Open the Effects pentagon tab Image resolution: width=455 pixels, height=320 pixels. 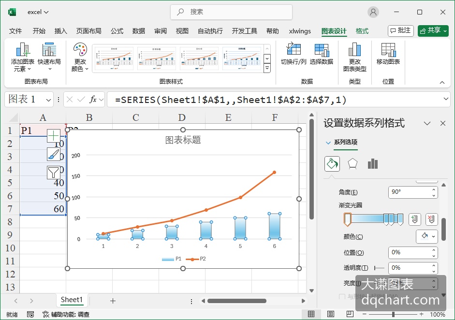(352, 164)
